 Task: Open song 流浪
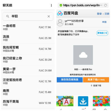[x=28, y=38]
